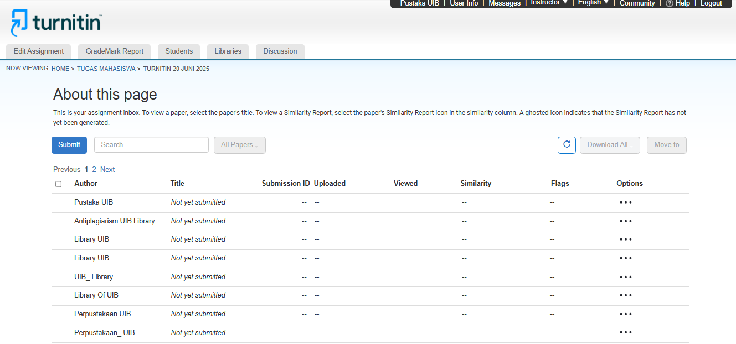Open options dots for Perpustakaan UIB row
736x344 pixels.
pos(626,314)
